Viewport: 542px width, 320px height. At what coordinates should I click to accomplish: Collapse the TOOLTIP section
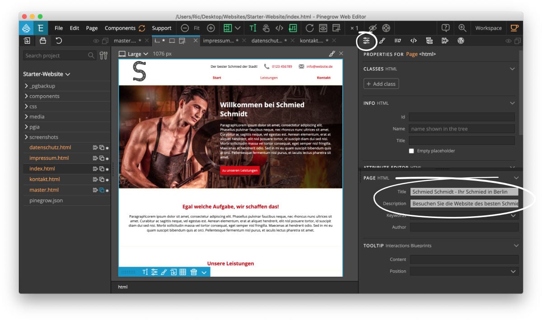click(x=517, y=246)
